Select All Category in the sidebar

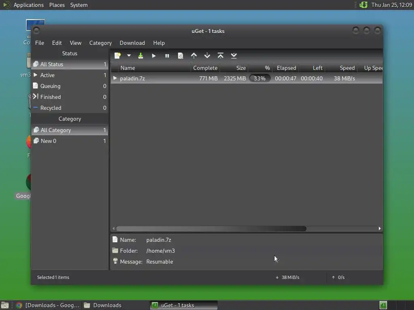pyautogui.click(x=70, y=130)
